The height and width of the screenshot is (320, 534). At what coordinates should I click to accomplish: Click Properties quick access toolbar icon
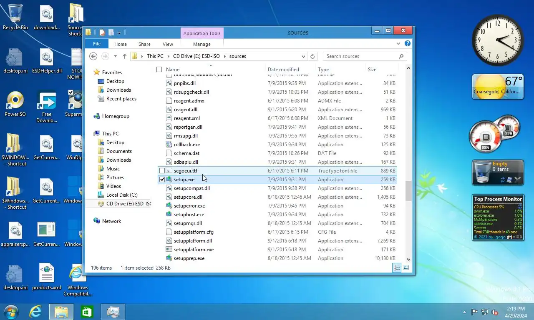[x=102, y=32]
